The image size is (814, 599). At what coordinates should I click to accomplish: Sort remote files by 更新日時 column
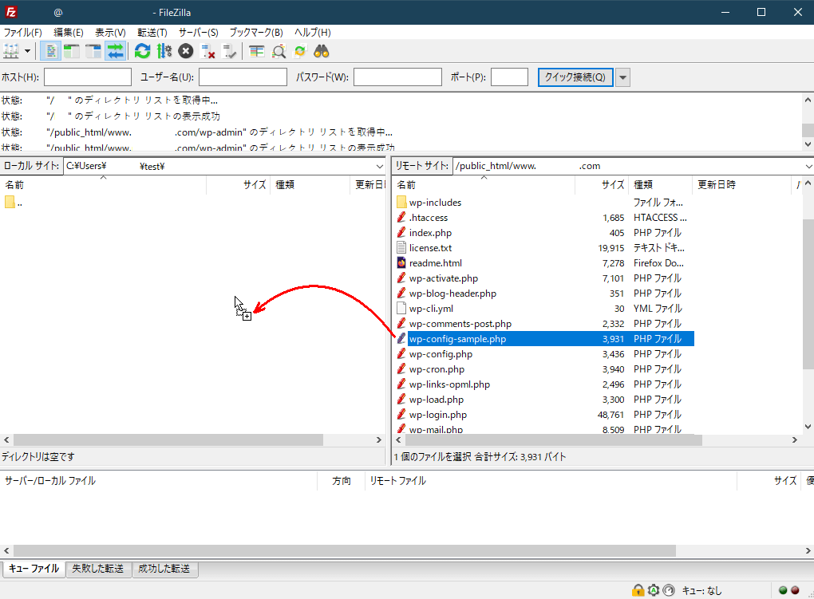[741, 185]
